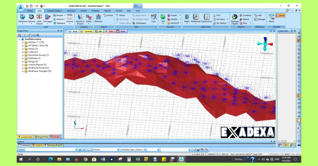Click the Combine button in Objects
Viewport: 318px width, 166px height.
coord(245,15)
